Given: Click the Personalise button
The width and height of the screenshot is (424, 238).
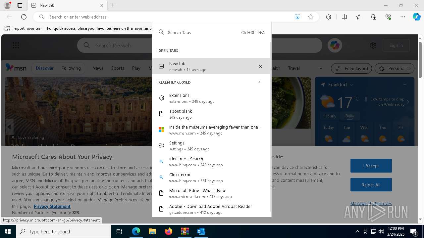Looking at the screenshot, I should (395, 68).
